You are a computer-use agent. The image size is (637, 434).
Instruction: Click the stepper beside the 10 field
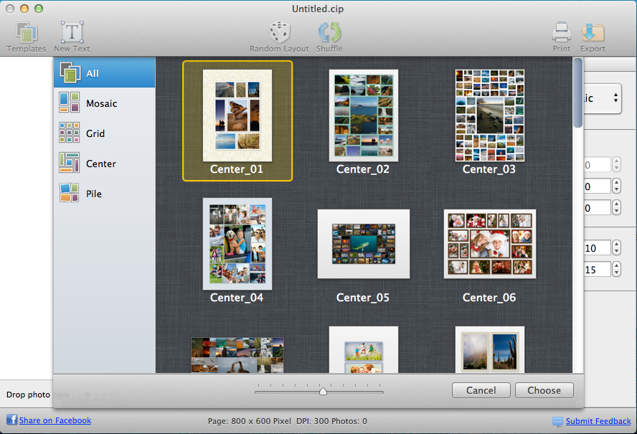click(617, 247)
